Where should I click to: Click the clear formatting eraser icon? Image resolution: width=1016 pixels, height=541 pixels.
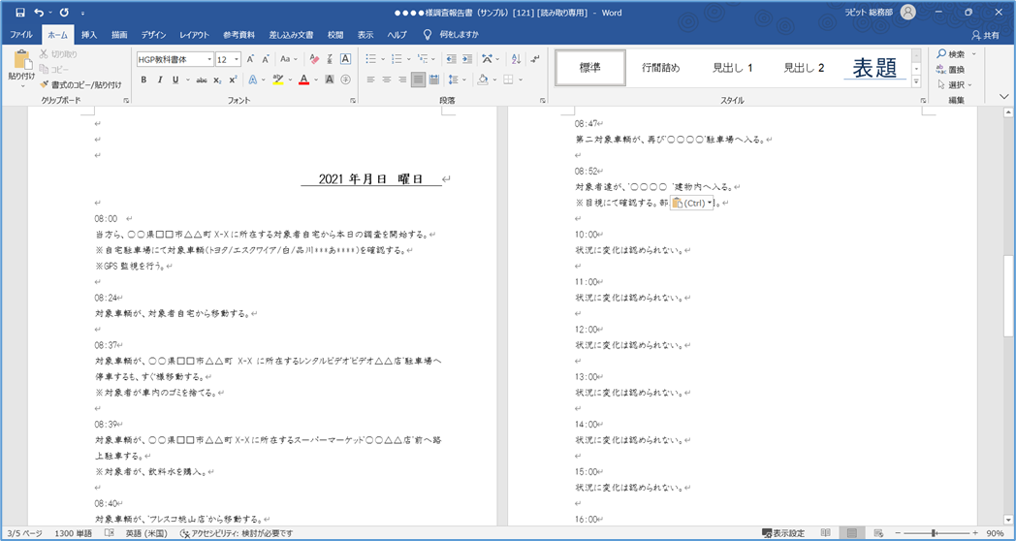tap(315, 59)
